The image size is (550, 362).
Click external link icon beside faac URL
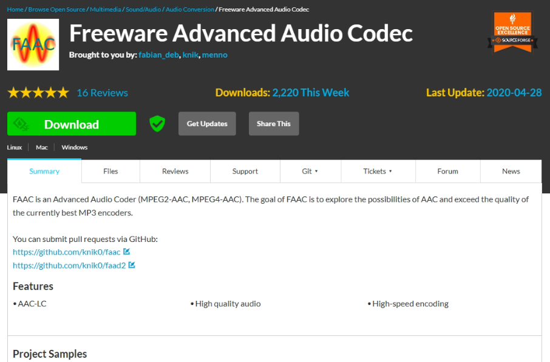click(x=127, y=252)
